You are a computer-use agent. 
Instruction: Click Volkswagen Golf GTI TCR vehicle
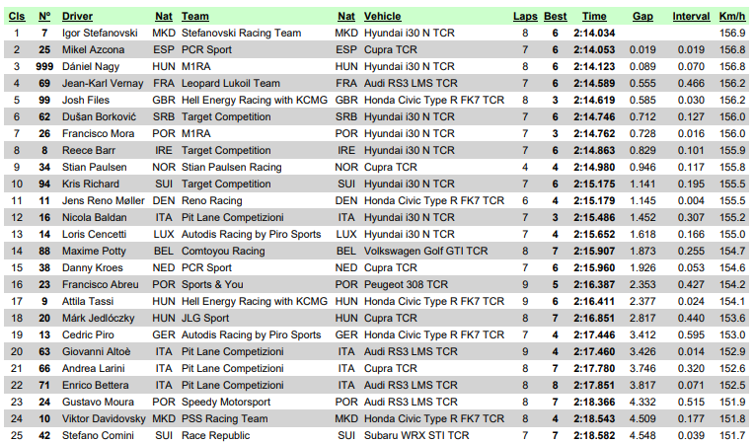[422, 251]
